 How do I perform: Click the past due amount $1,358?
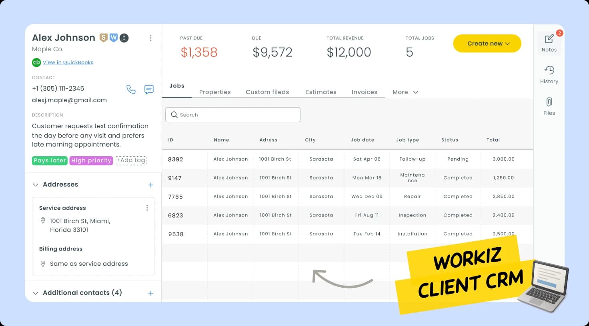pos(199,52)
